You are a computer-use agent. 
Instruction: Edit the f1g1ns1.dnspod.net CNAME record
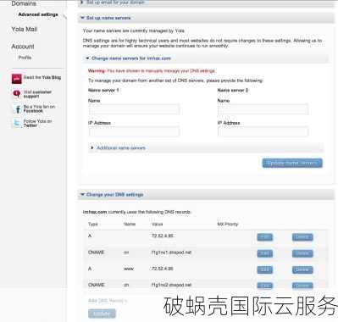coord(265,253)
